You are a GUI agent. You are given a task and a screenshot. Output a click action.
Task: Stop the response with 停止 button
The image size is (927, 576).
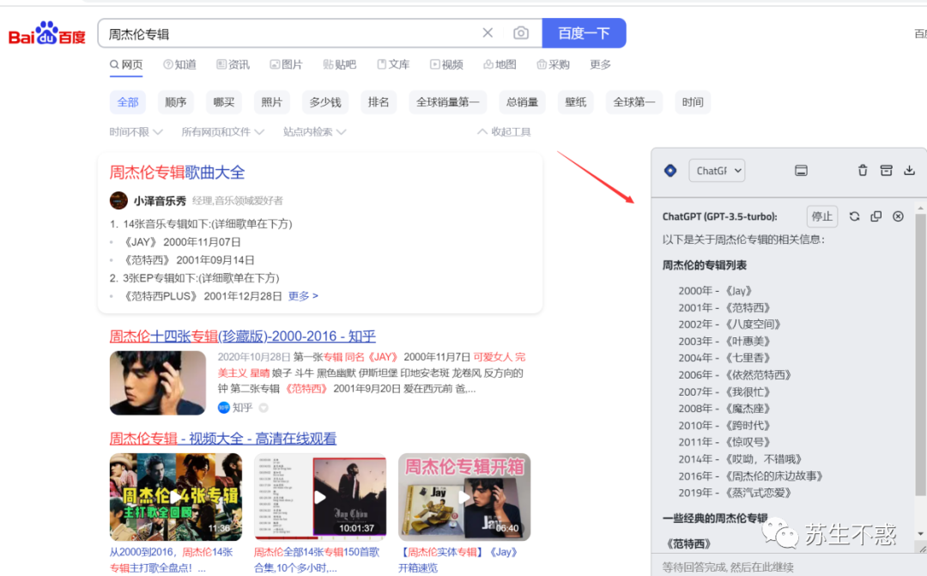click(x=821, y=216)
